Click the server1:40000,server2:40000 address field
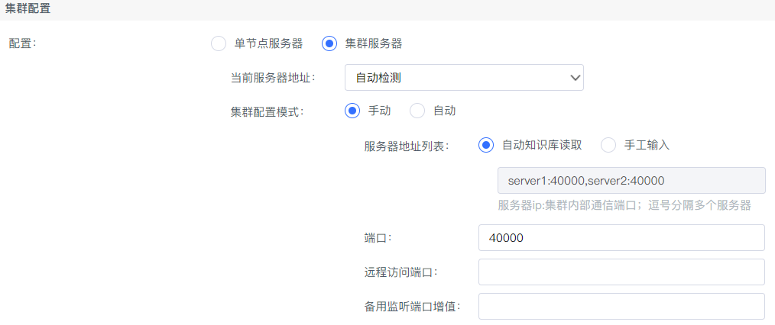The width and height of the screenshot is (775, 325). tap(631, 181)
